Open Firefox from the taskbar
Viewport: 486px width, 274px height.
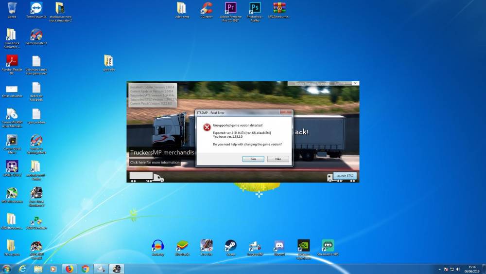tap(69, 269)
